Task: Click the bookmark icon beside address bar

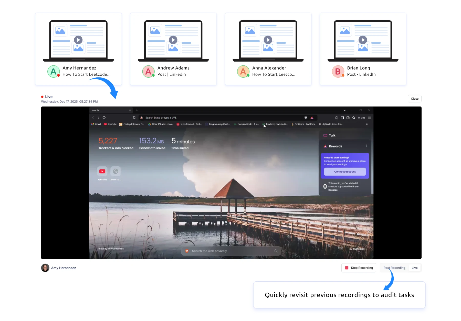Action: (134, 118)
